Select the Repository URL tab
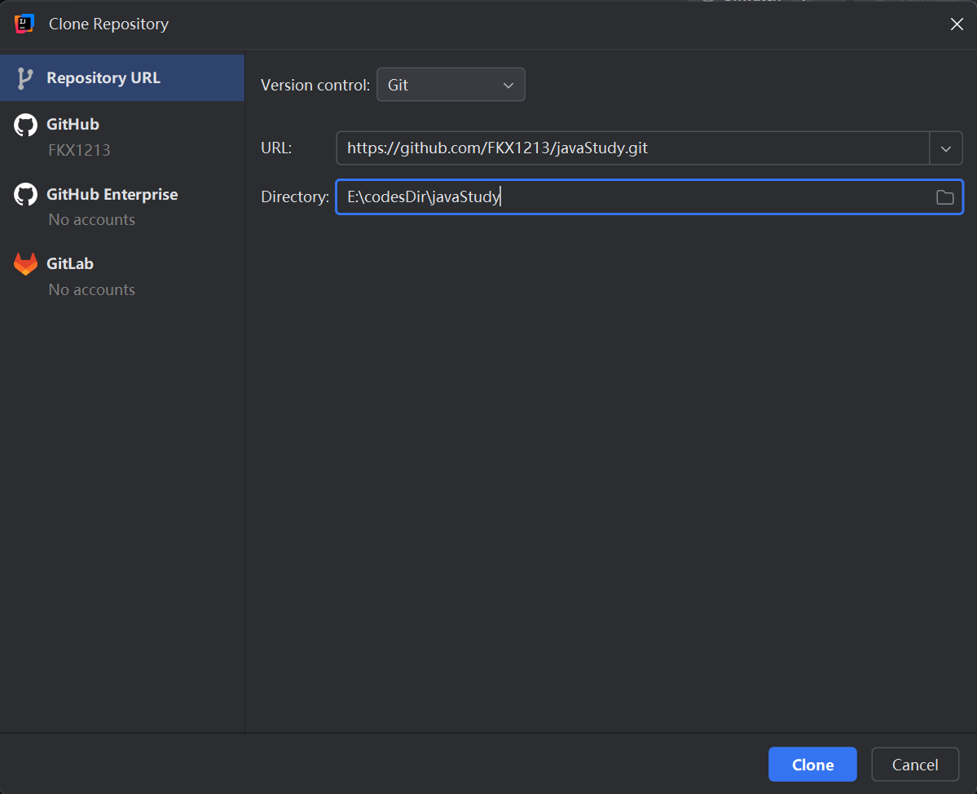Image resolution: width=977 pixels, height=794 pixels. [x=122, y=78]
